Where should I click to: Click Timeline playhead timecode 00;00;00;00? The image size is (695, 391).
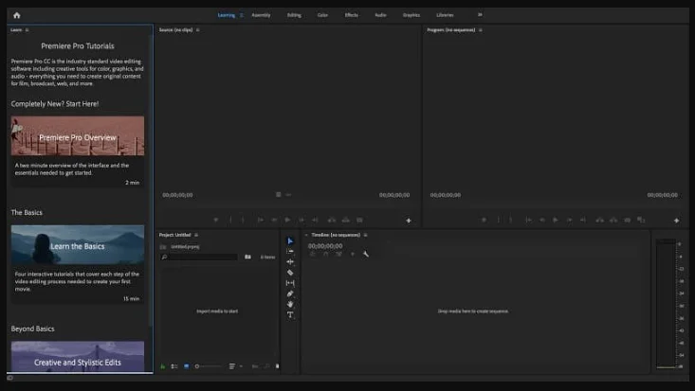[x=325, y=246]
